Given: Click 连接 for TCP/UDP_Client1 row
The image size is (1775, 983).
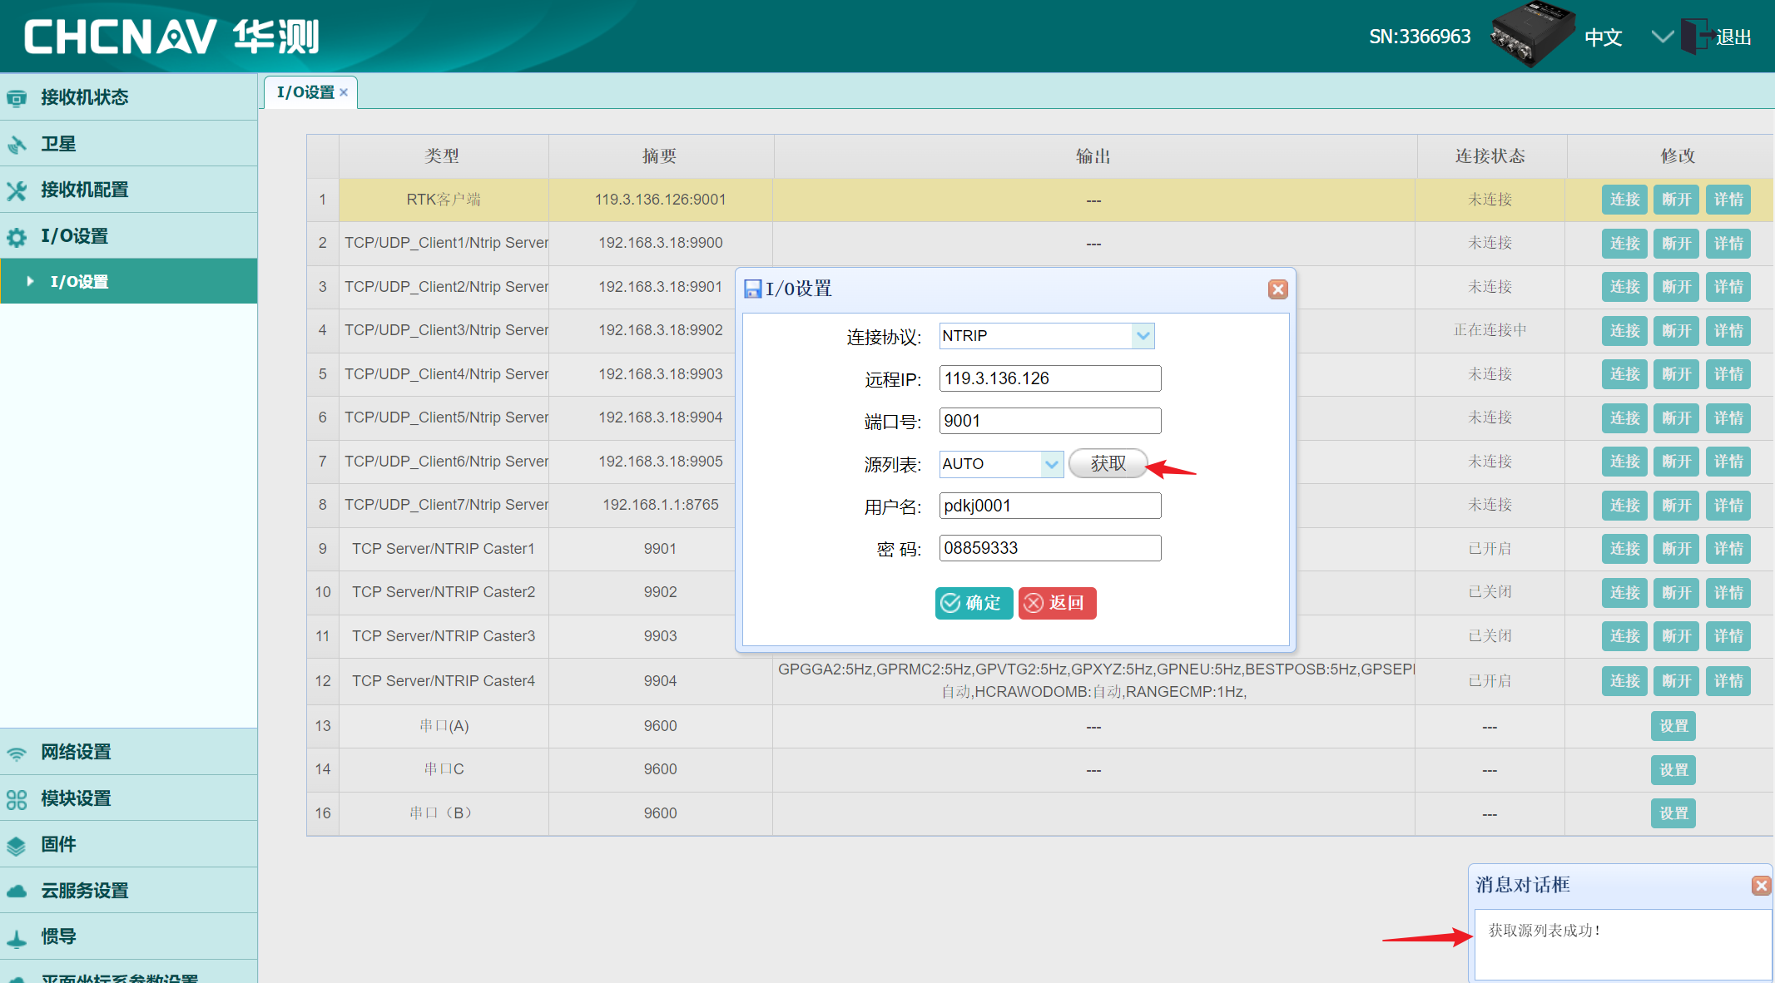Looking at the screenshot, I should point(1624,244).
